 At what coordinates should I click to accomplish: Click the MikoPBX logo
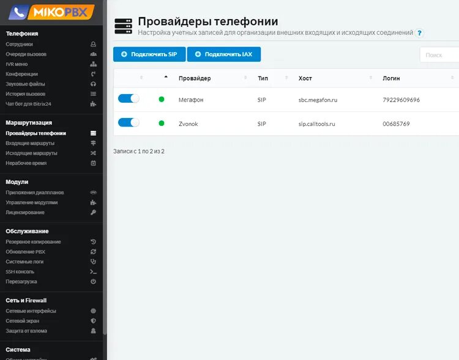pyautogui.click(x=51, y=12)
